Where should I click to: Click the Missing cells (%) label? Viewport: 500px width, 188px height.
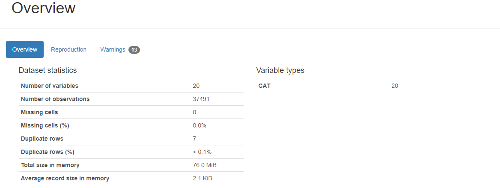point(45,125)
